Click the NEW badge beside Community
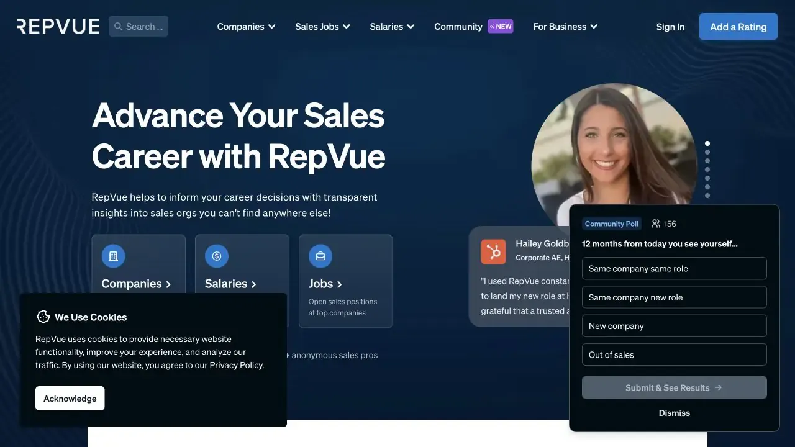The image size is (795, 447). [x=500, y=26]
